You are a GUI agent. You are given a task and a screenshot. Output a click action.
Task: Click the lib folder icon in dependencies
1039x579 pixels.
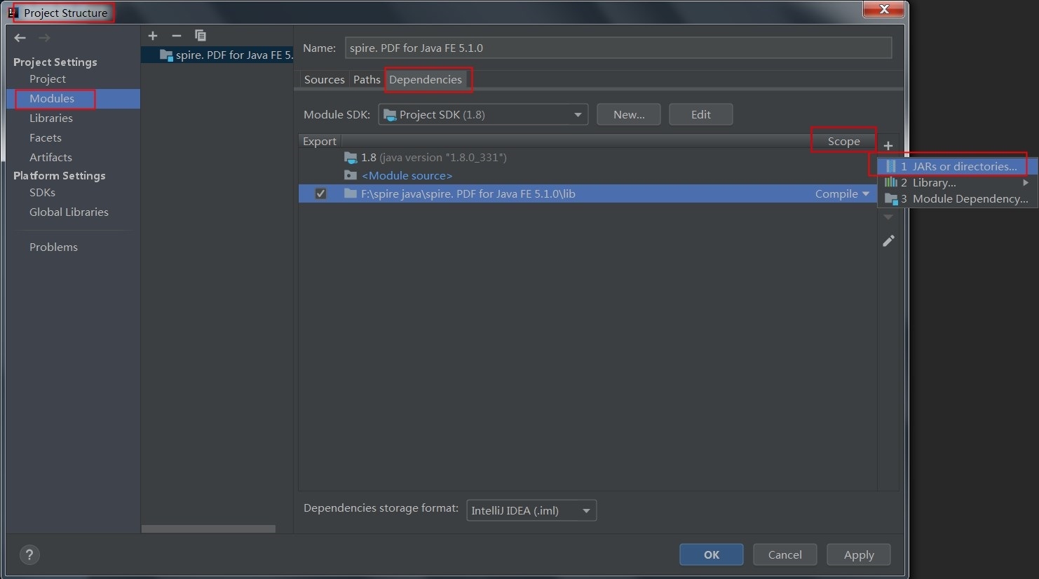pos(351,193)
